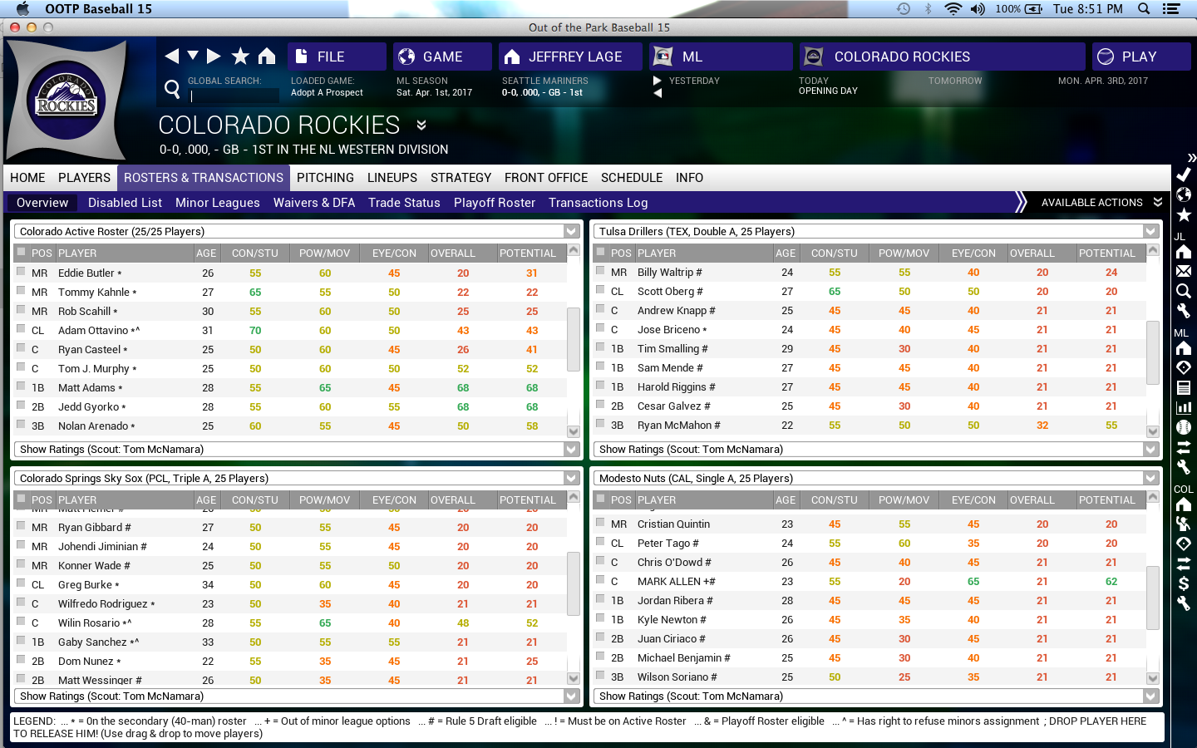Open the dollar sign icon under COL sidebar
This screenshot has height=748, width=1197.
pyautogui.click(x=1183, y=583)
